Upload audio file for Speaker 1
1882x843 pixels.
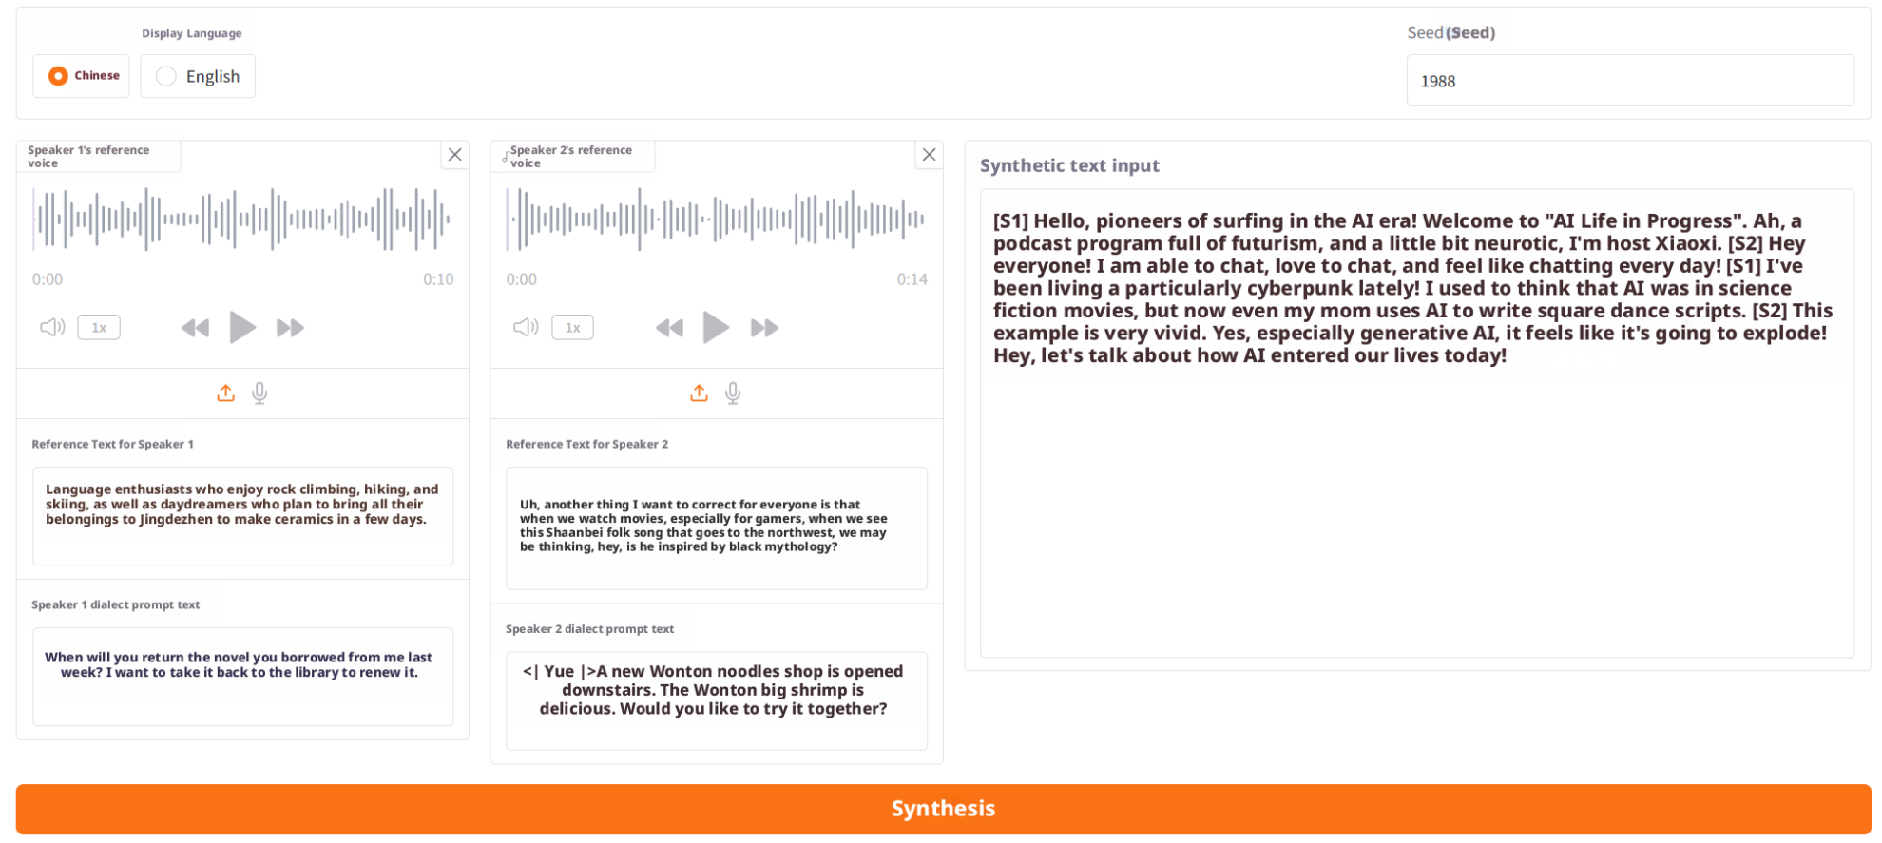pyautogui.click(x=225, y=393)
